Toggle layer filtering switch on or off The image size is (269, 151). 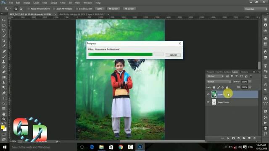[251, 76]
